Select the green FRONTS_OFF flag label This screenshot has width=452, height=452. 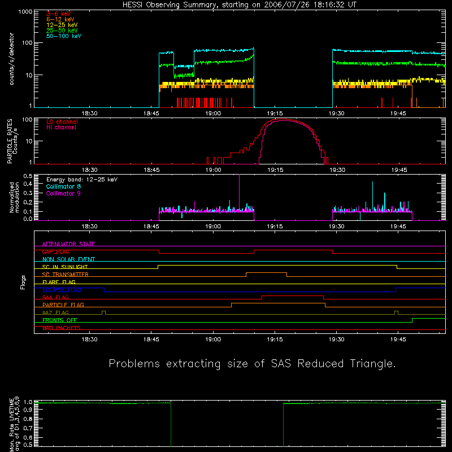pos(60,320)
